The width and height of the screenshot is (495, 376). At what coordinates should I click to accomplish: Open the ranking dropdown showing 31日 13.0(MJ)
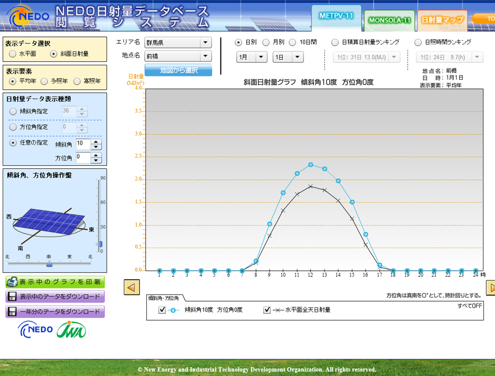(366, 57)
